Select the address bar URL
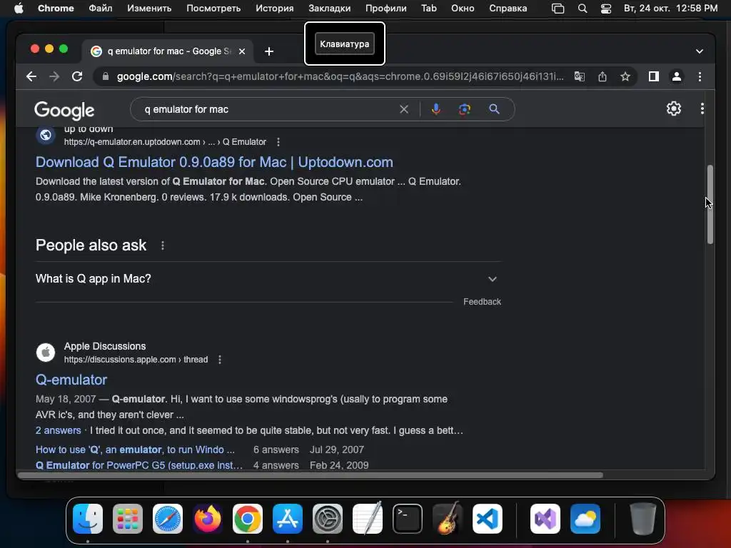 tap(339, 76)
